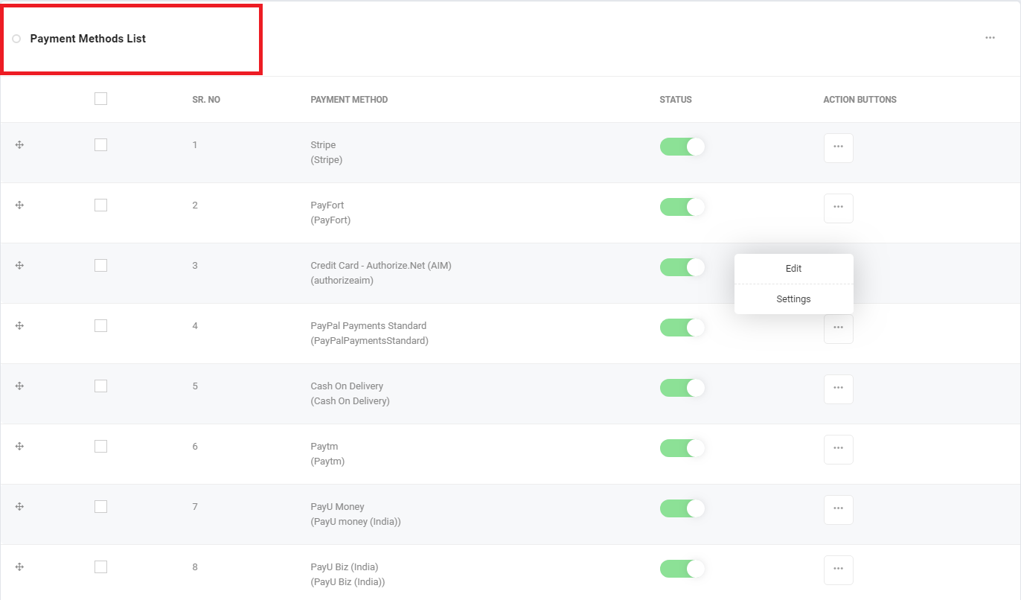Check the checkbox for Paytm row
The image size is (1021, 600).
click(101, 446)
